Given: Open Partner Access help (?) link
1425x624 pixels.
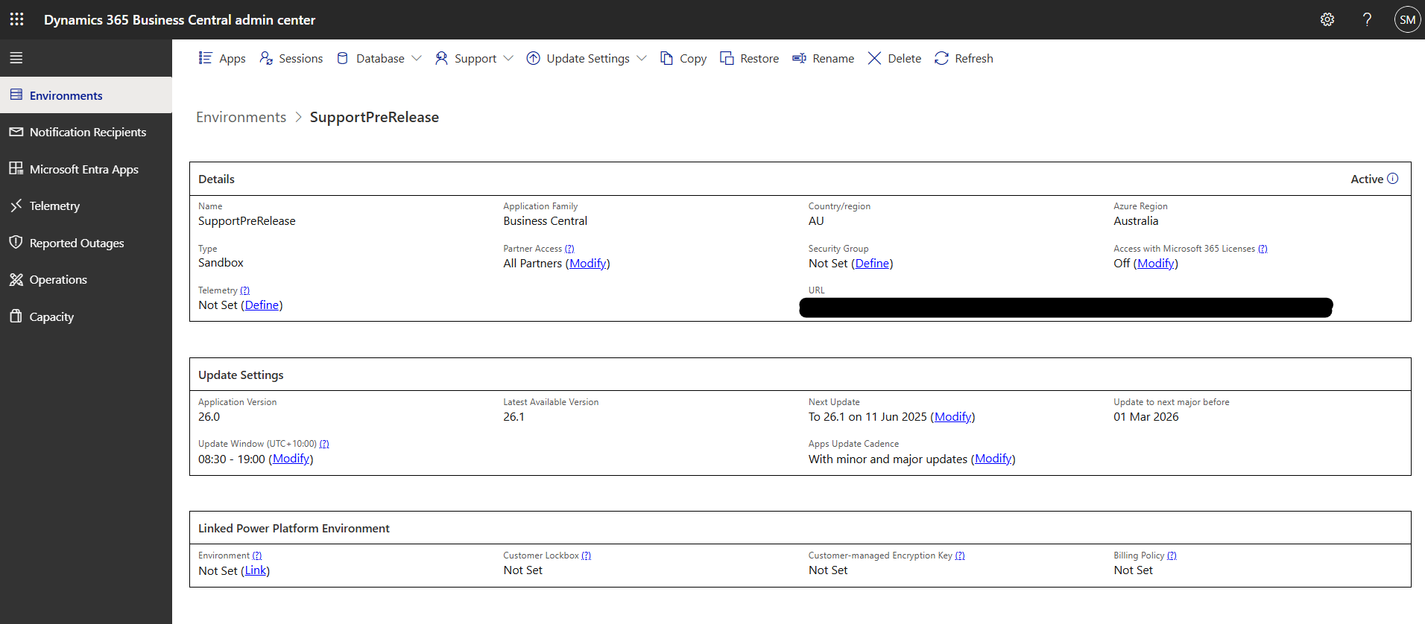Looking at the screenshot, I should [x=569, y=249].
